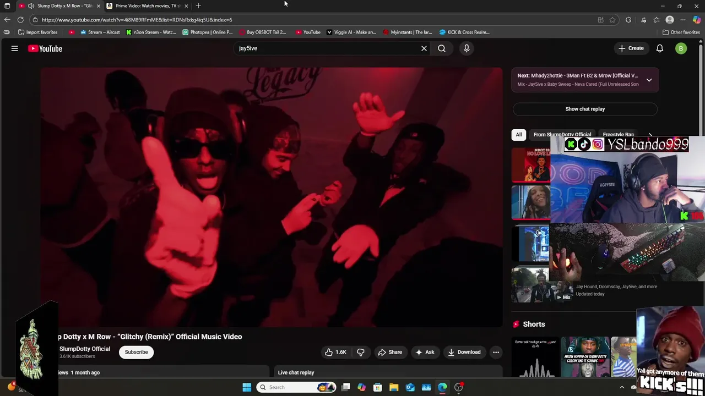Open Outlook from the taskbar
This screenshot has height=396, width=705.
click(410, 387)
